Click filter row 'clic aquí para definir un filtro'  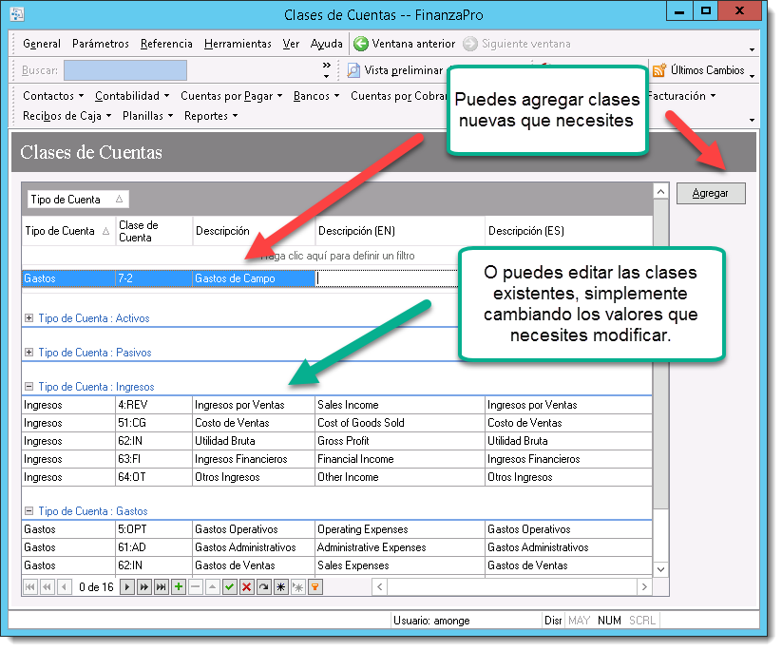(x=337, y=256)
